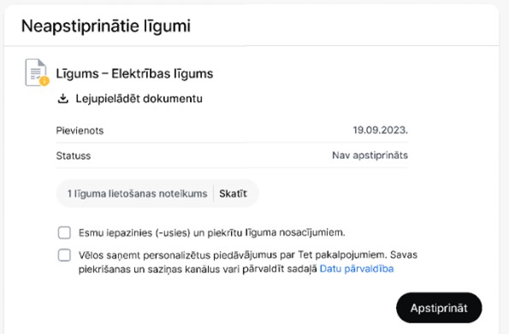Click the download arrow icon

point(63,98)
